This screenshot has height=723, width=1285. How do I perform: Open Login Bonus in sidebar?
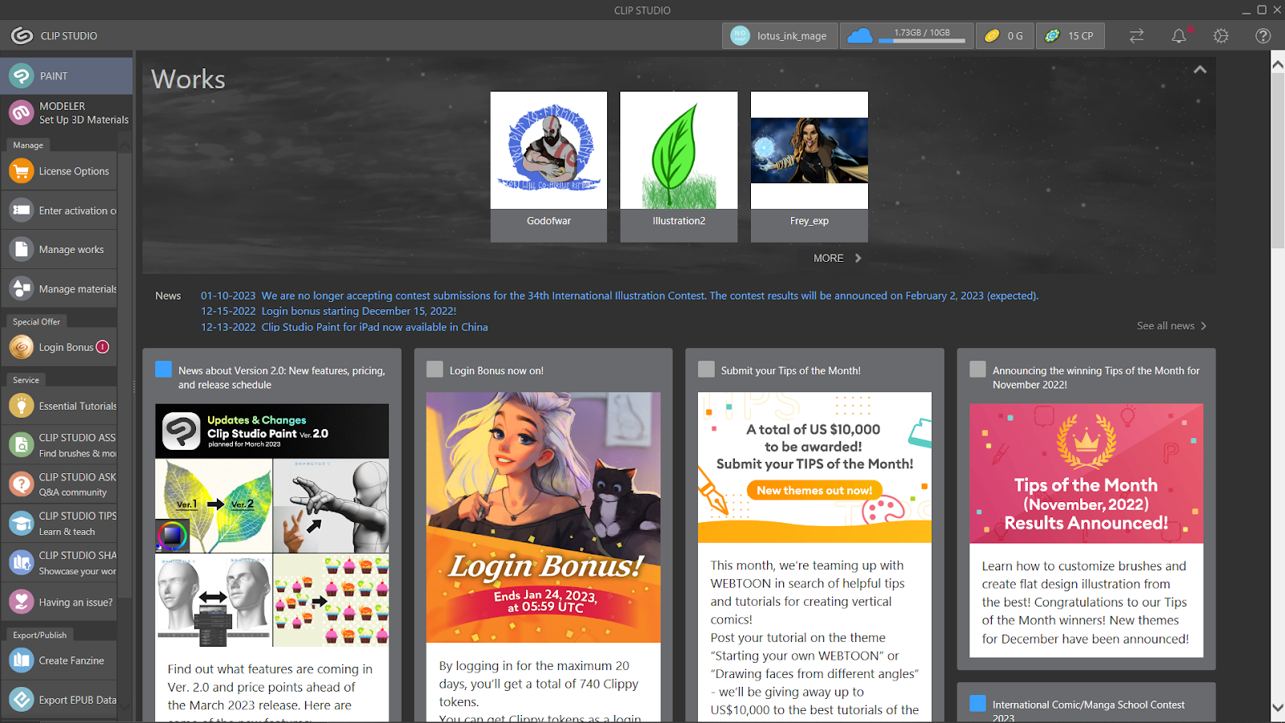pos(59,347)
